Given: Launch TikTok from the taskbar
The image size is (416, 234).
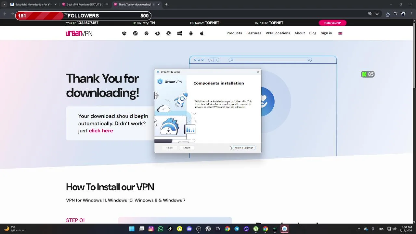Looking at the screenshot, I should click(x=170, y=229).
